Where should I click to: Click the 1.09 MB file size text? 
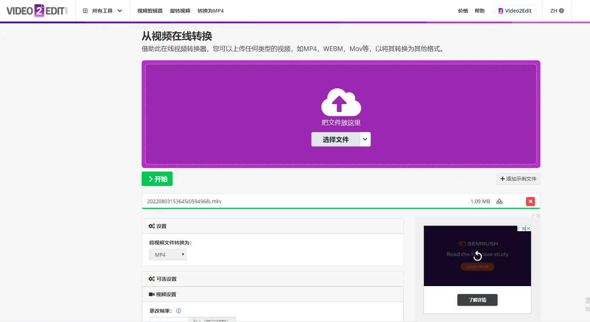tap(480, 201)
